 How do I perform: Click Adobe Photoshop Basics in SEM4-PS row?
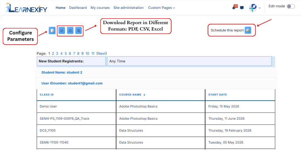click(x=138, y=119)
